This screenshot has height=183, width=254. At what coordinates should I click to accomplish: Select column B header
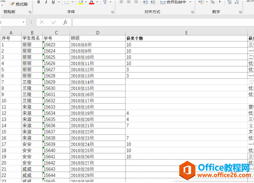pos(32,33)
